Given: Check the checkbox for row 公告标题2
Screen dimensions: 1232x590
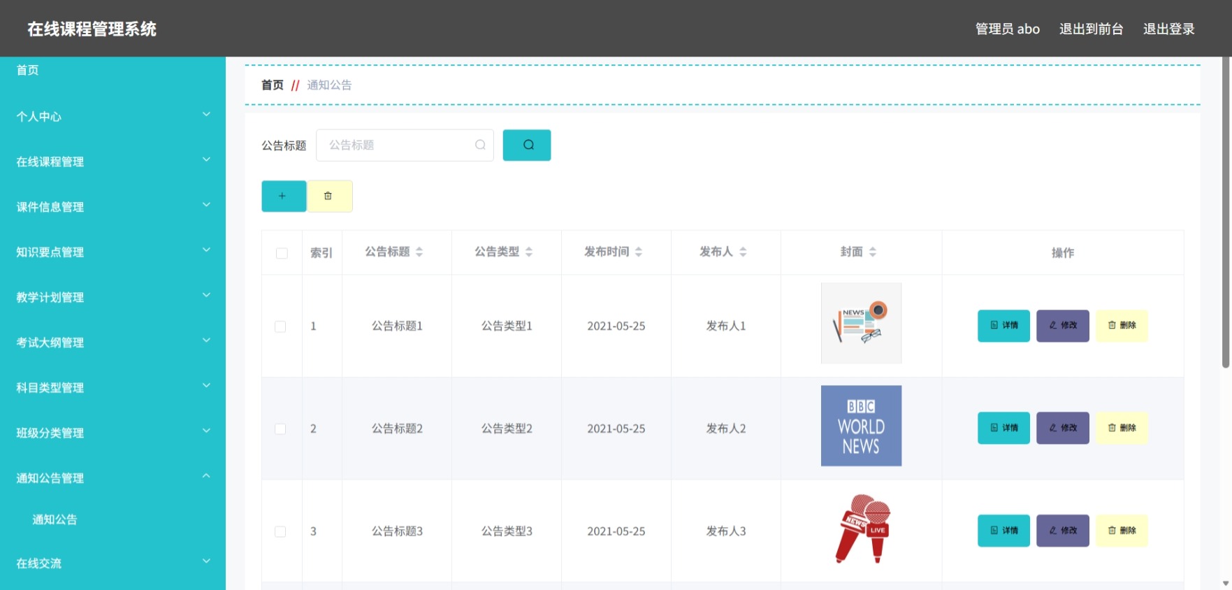Looking at the screenshot, I should tap(280, 429).
